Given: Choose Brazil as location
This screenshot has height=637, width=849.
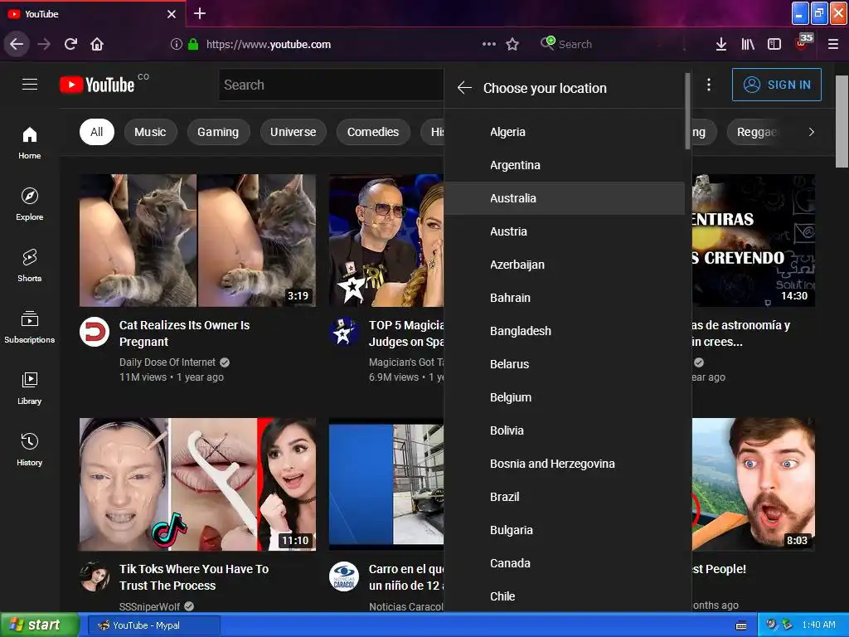Looking at the screenshot, I should pyautogui.click(x=564, y=497).
